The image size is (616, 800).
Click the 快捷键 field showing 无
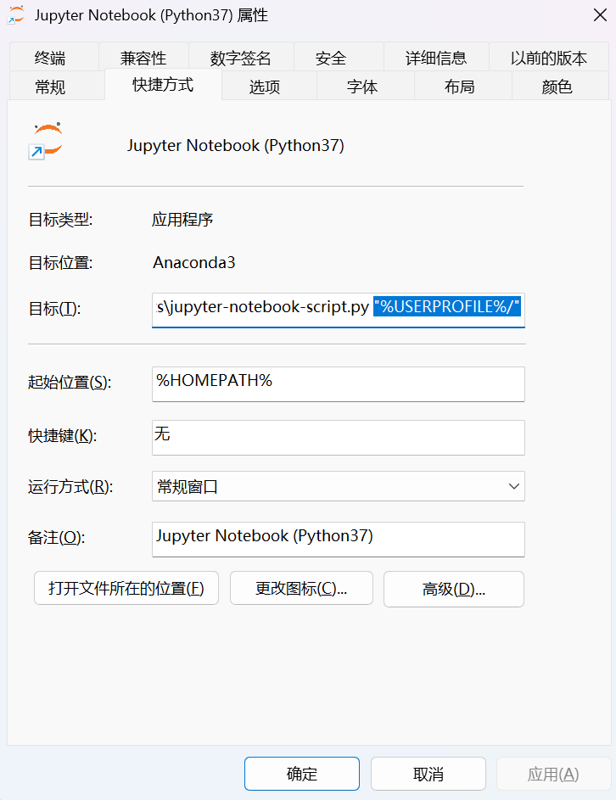coord(339,437)
